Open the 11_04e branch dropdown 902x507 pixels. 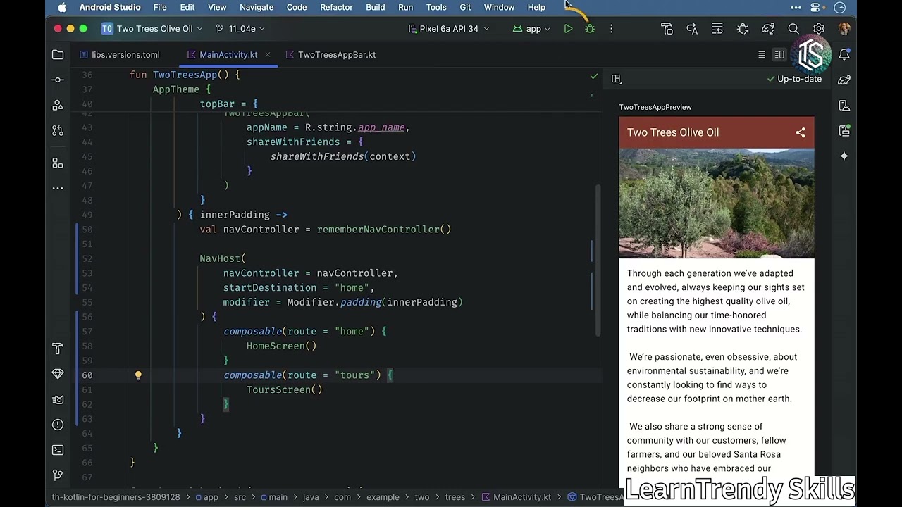pyautogui.click(x=240, y=29)
